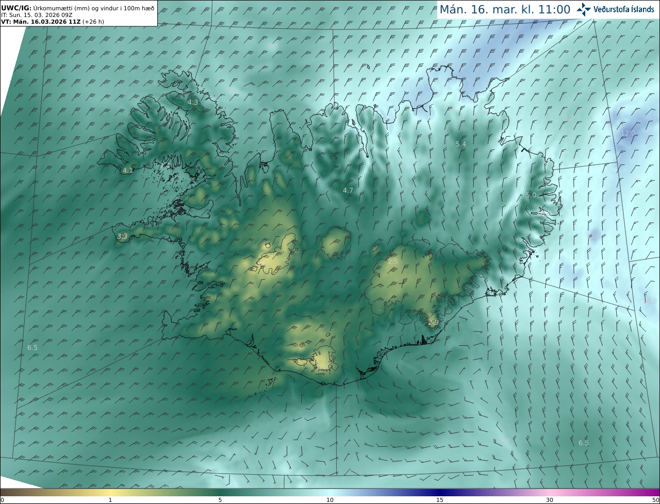
Task: Click the 0 tick label on the color scale
Action: 2,500
